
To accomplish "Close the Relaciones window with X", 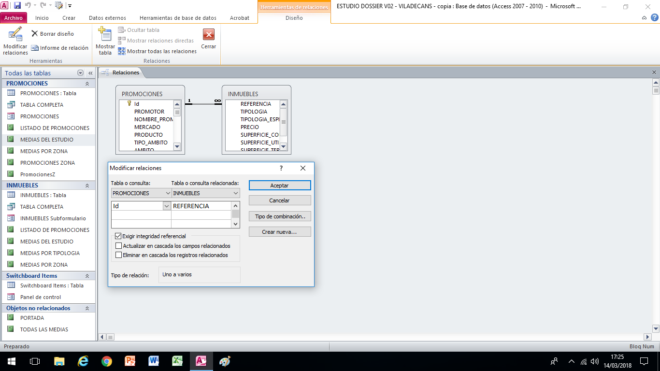I will tap(654, 72).
